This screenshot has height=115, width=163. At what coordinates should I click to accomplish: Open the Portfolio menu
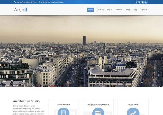(x=119, y=10)
